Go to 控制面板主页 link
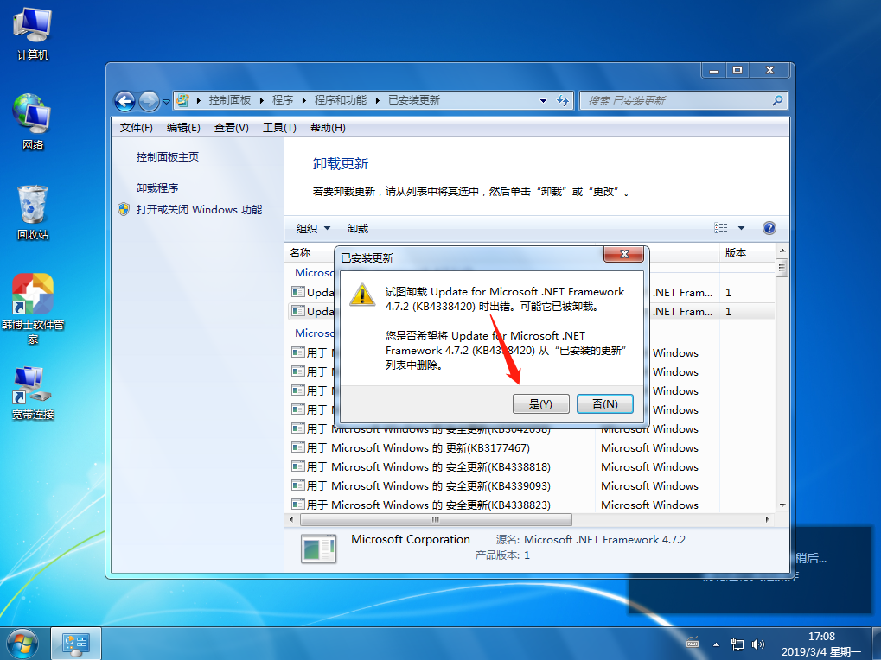This screenshot has width=881, height=660. [168, 157]
